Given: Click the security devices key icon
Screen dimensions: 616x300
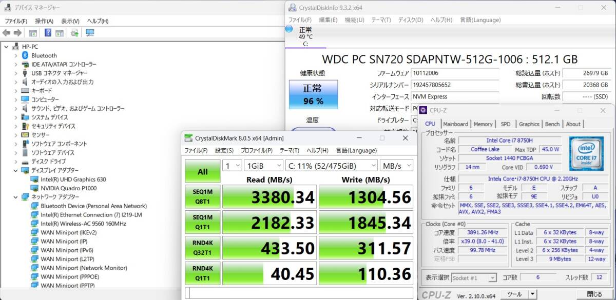Looking at the screenshot, I should click(25, 126).
